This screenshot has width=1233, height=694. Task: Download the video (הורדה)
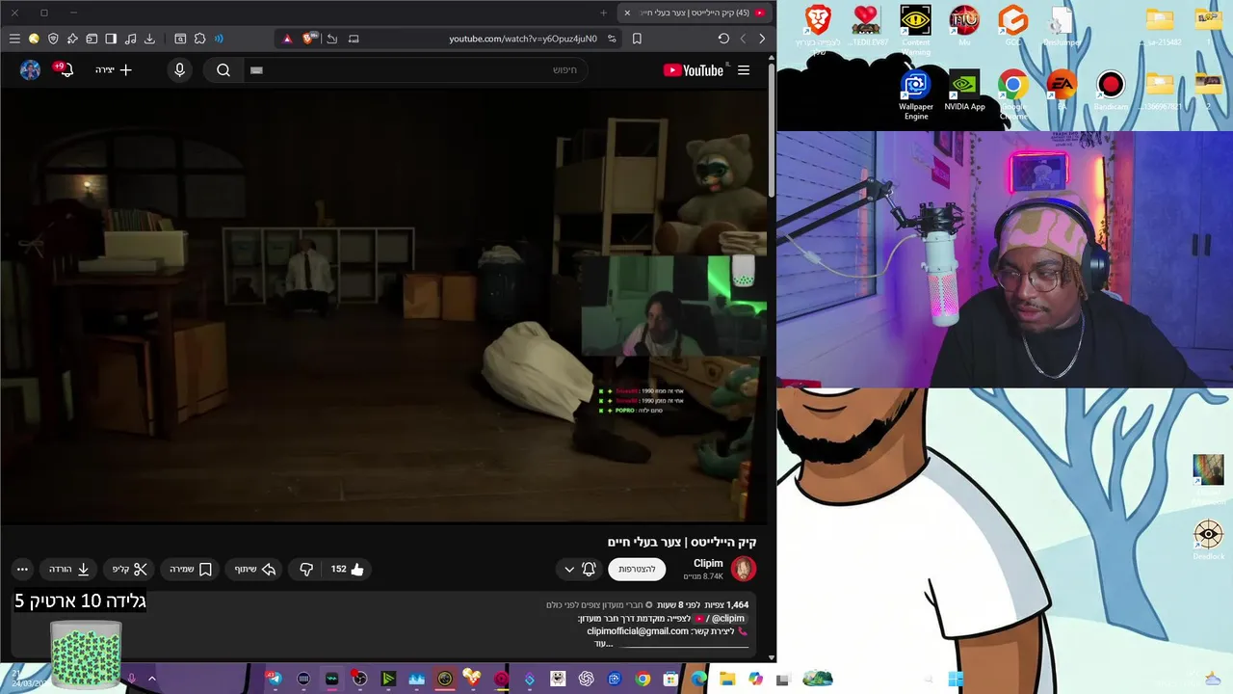69,569
